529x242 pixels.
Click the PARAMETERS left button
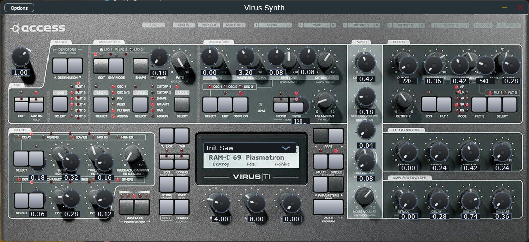320,185
